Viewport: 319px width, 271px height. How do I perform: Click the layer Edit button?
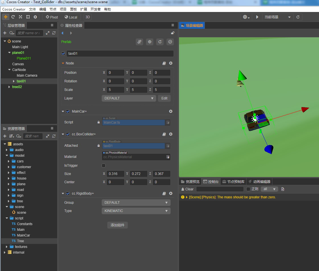click(x=164, y=98)
